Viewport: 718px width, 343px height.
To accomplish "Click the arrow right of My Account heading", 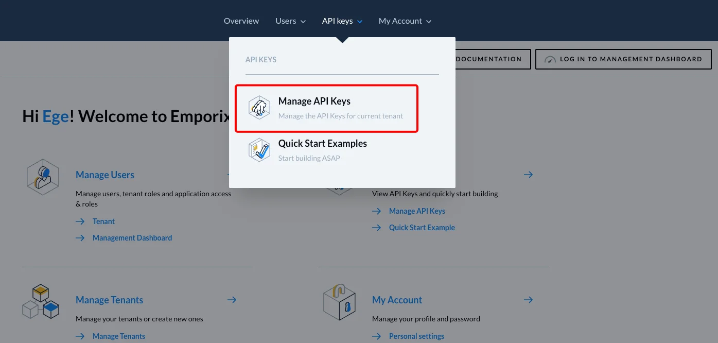I will pyautogui.click(x=528, y=300).
